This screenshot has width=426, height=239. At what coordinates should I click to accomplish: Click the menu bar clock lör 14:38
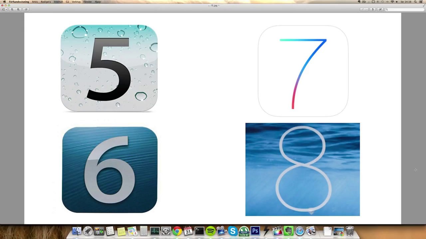click(406, 2)
